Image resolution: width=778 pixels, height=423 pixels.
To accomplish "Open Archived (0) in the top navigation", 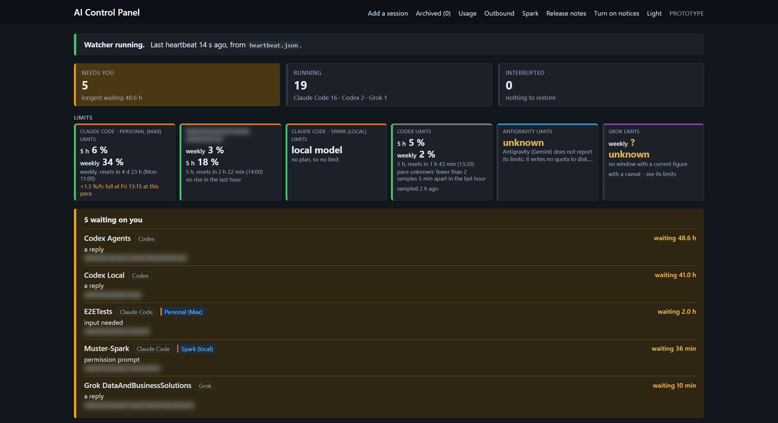I will pos(433,13).
